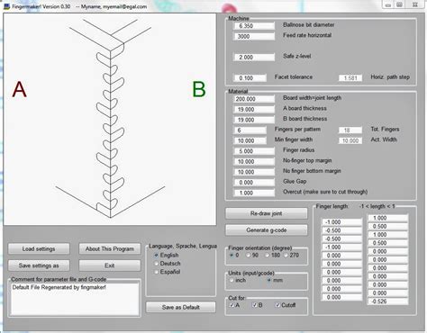This screenshot has height=333, width=427.
Task: Click the Tot. Fingers value field
Action: click(350, 130)
